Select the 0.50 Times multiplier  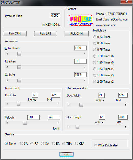point(102,43)
